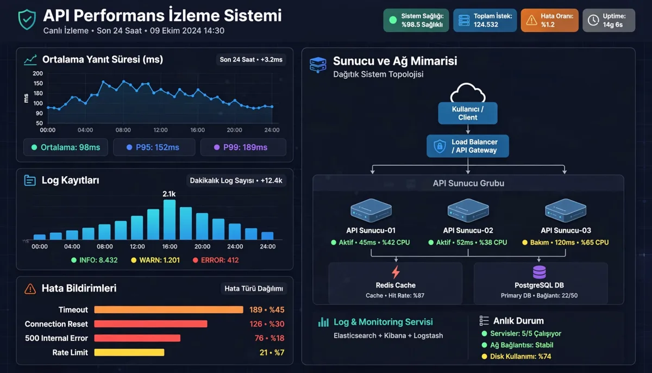Click Ağ Bağlantısı: Stabil status
The height and width of the screenshot is (373, 652).
coord(518,345)
